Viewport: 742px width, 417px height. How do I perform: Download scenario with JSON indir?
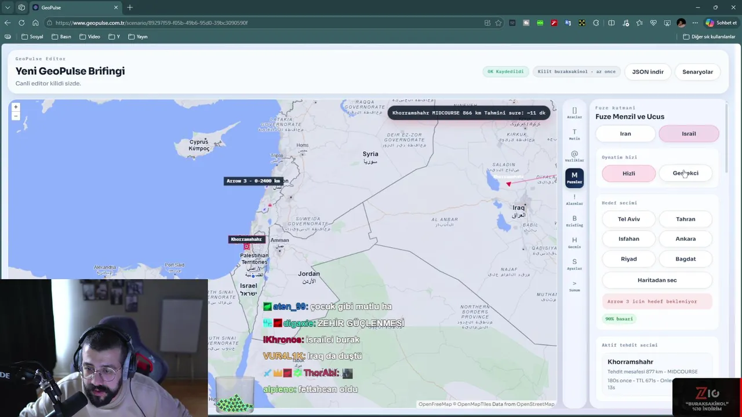648,72
